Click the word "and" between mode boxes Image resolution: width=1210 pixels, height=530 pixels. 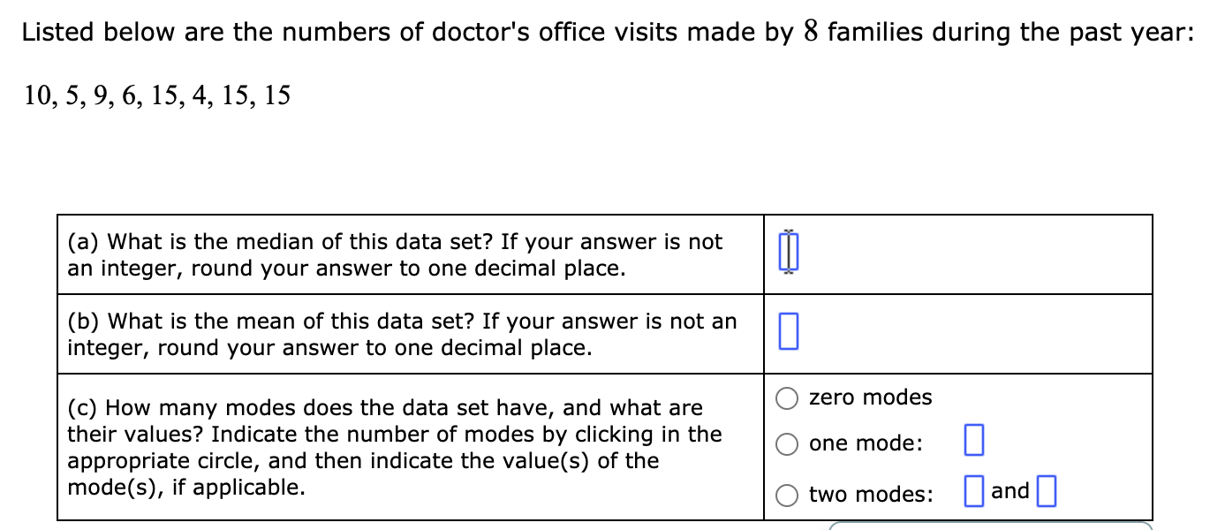(x=1010, y=490)
